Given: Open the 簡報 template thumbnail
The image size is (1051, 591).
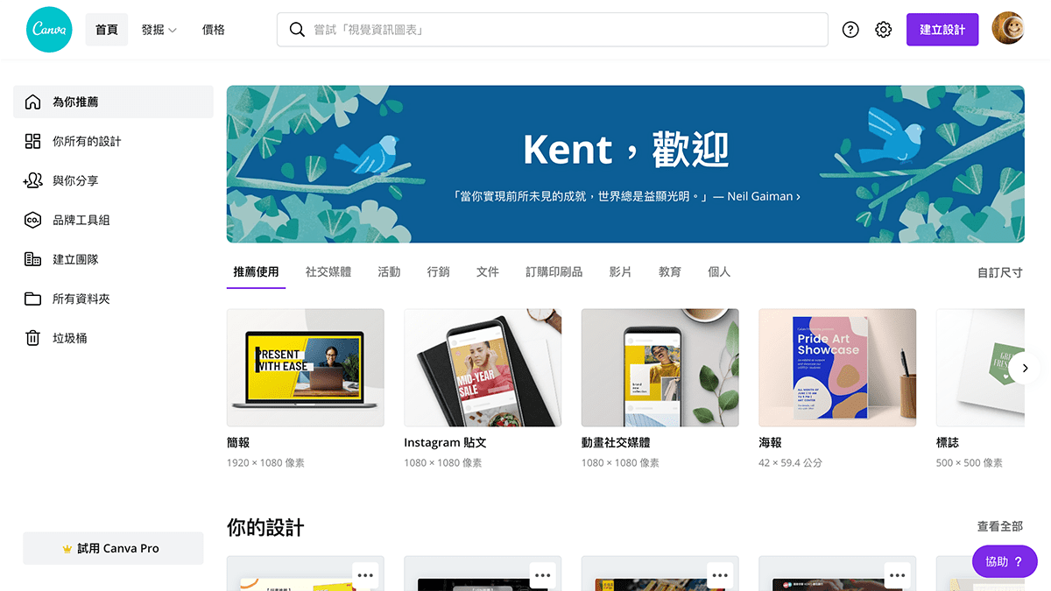Looking at the screenshot, I should click(305, 367).
